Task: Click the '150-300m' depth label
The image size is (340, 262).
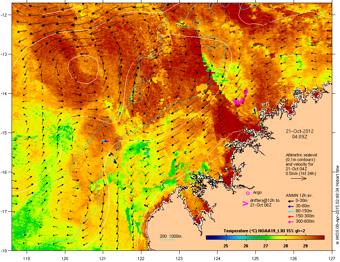Action: click(x=305, y=216)
